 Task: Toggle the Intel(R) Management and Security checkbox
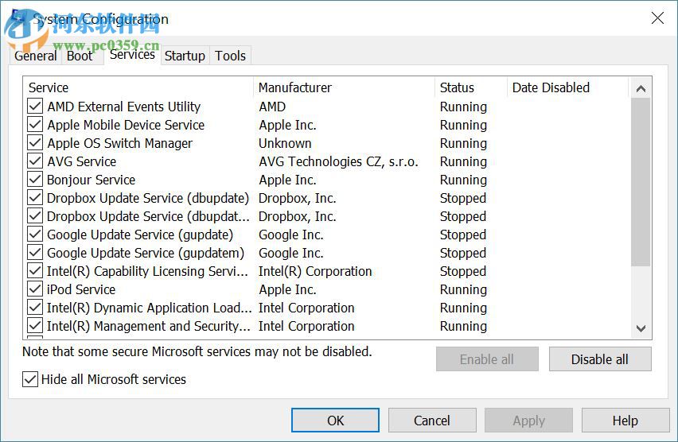click(35, 326)
